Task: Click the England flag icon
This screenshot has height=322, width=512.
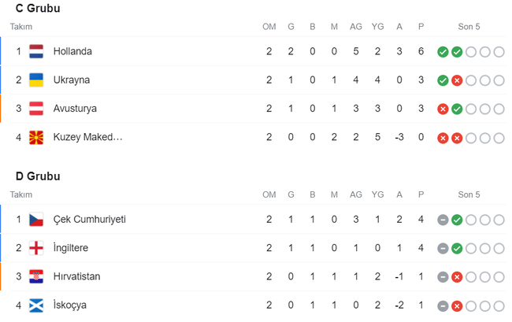Action: [x=36, y=248]
